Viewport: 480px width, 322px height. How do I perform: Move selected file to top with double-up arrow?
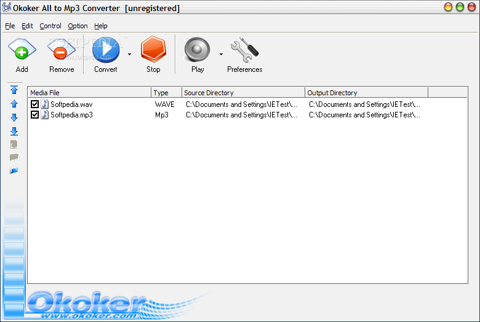click(14, 90)
